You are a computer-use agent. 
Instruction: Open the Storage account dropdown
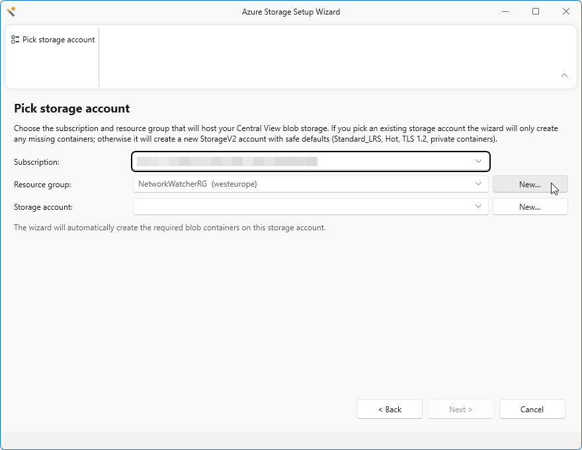[x=311, y=206]
